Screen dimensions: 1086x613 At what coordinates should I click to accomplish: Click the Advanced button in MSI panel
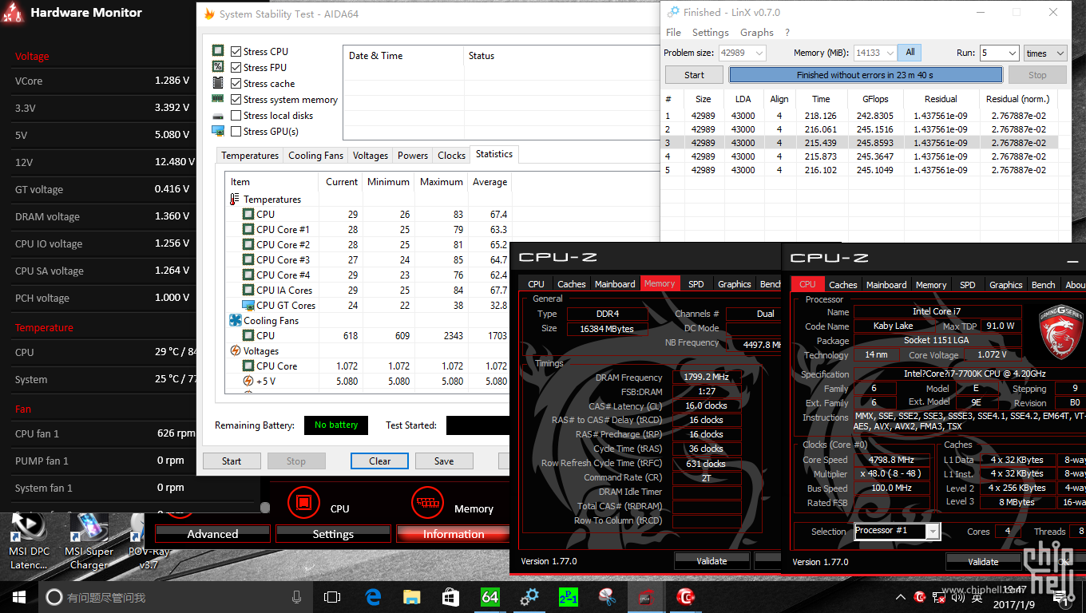point(212,534)
